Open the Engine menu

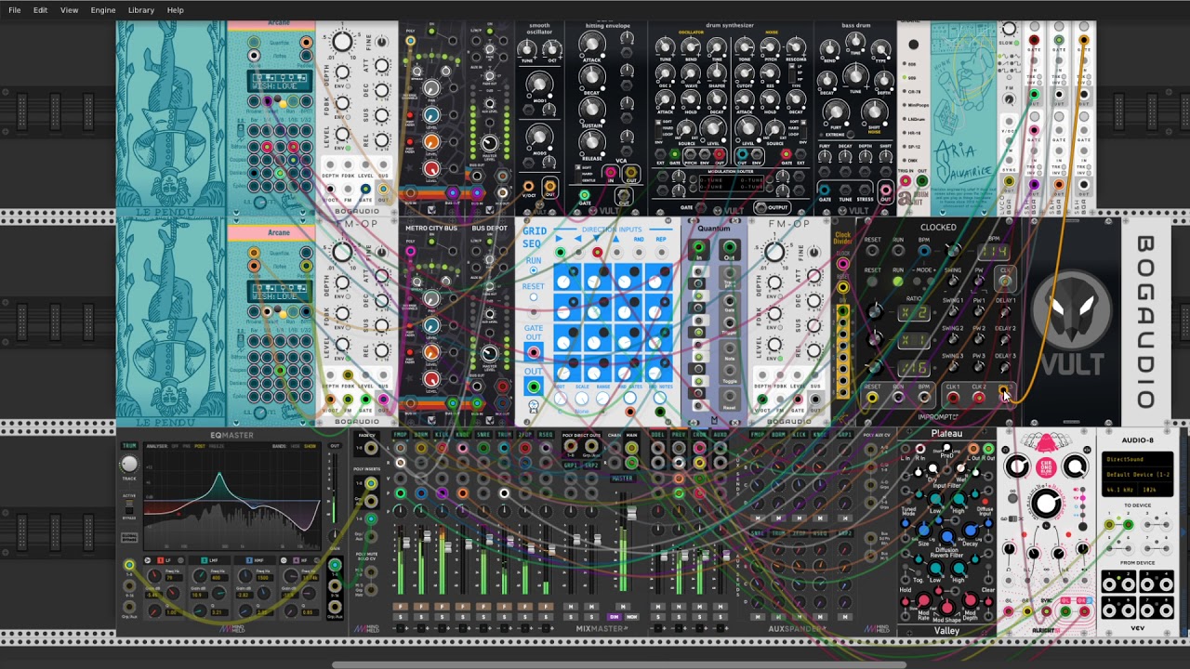point(103,10)
